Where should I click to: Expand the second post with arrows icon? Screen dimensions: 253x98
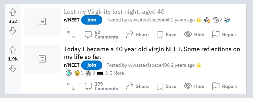tap(71, 86)
